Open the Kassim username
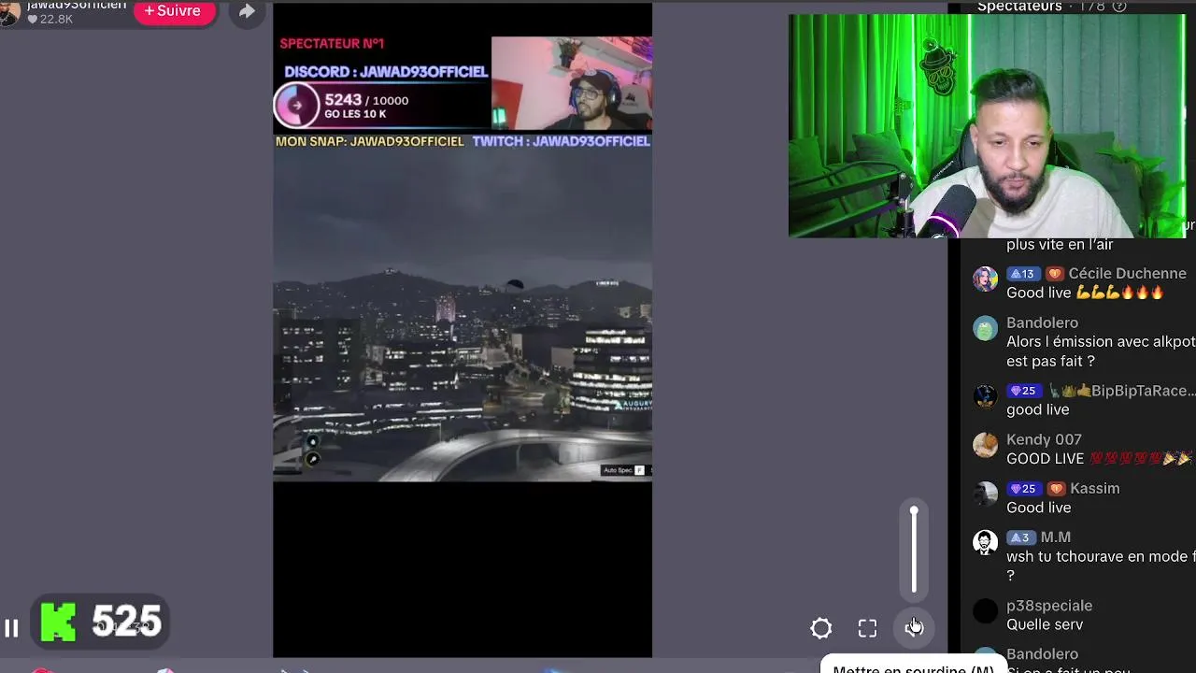The width and height of the screenshot is (1196, 673). 1094,489
